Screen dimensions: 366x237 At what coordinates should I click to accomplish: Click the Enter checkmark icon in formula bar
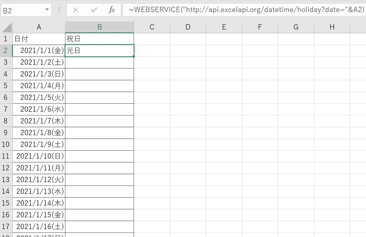click(x=94, y=10)
